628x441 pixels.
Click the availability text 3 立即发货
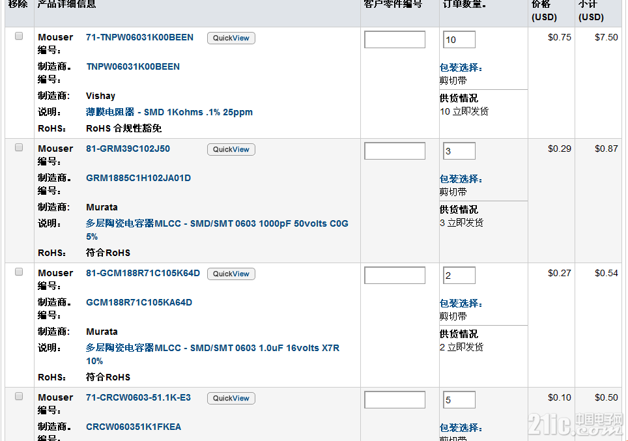pyautogui.click(x=461, y=223)
